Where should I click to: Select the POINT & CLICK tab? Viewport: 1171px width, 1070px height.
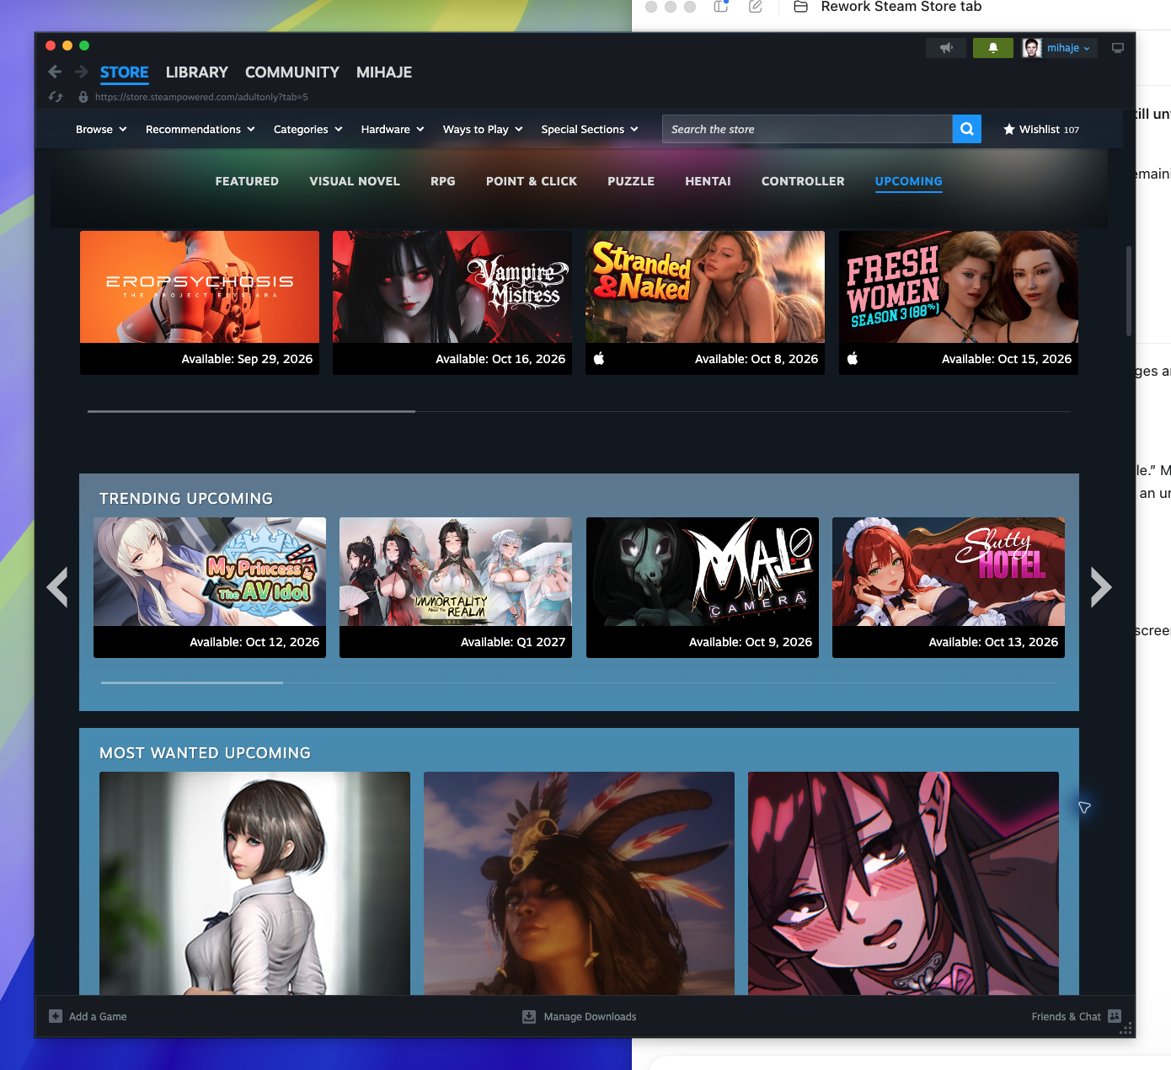532,181
